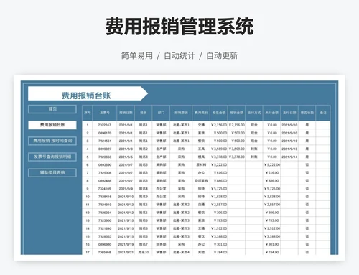This screenshot has height=275, width=359.
Task: Select the 费用类别 column header
Action: click(x=201, y=113)
